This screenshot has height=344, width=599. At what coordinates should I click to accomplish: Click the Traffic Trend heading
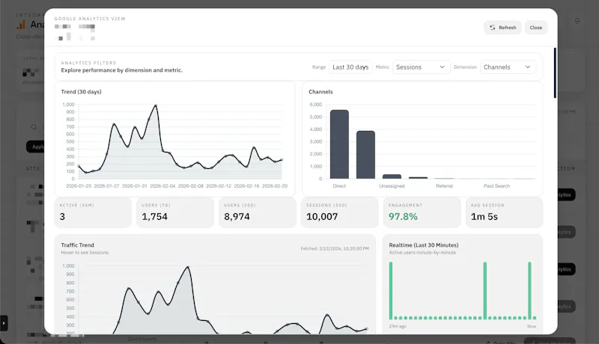(78, 245)
